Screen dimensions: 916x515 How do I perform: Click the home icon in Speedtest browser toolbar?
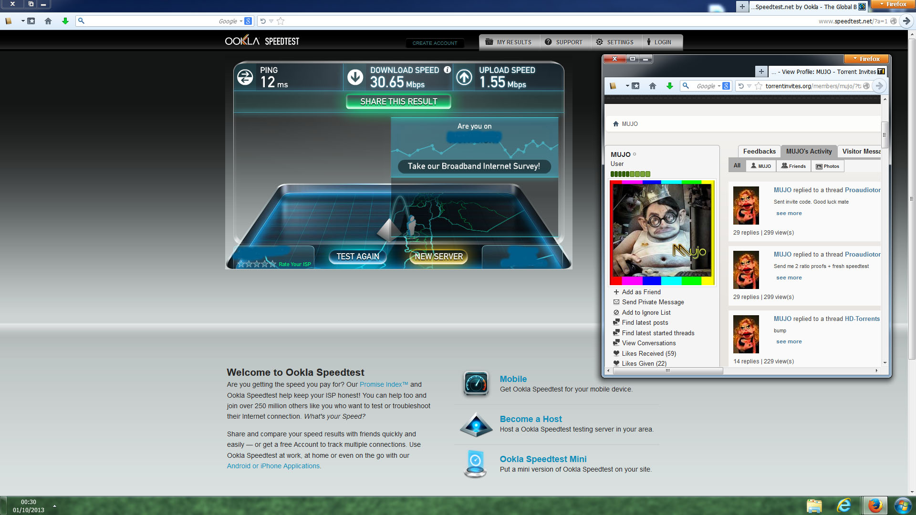click(x=48, y=21)
